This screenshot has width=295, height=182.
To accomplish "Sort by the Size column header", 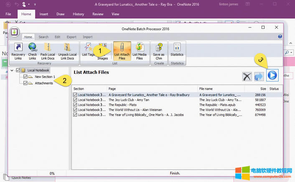I will click(x=262, y=89).
